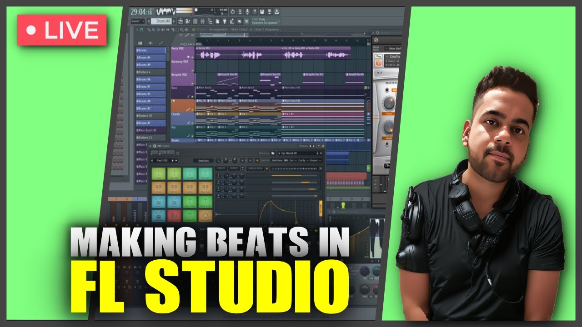
Task: Mute the Veela VOX track
Action: point(192,57)
